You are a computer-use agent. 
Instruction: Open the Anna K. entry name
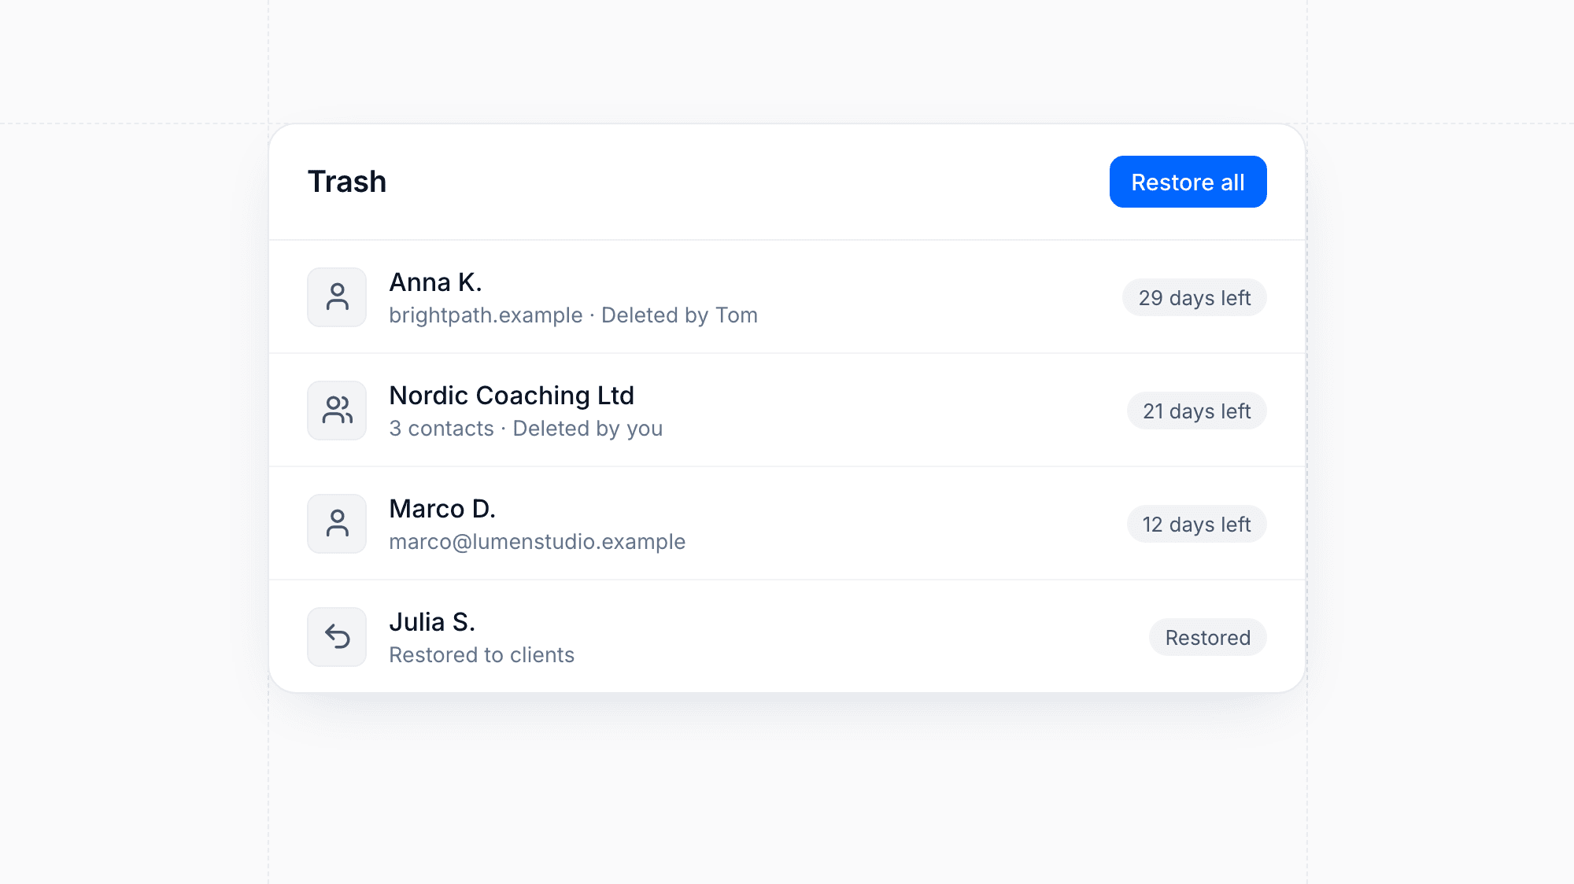435,282
